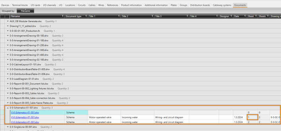Expand the Drawing11_11_edited.drw group
Viewport: 281px width, 131px height.
tap(8, 26)
